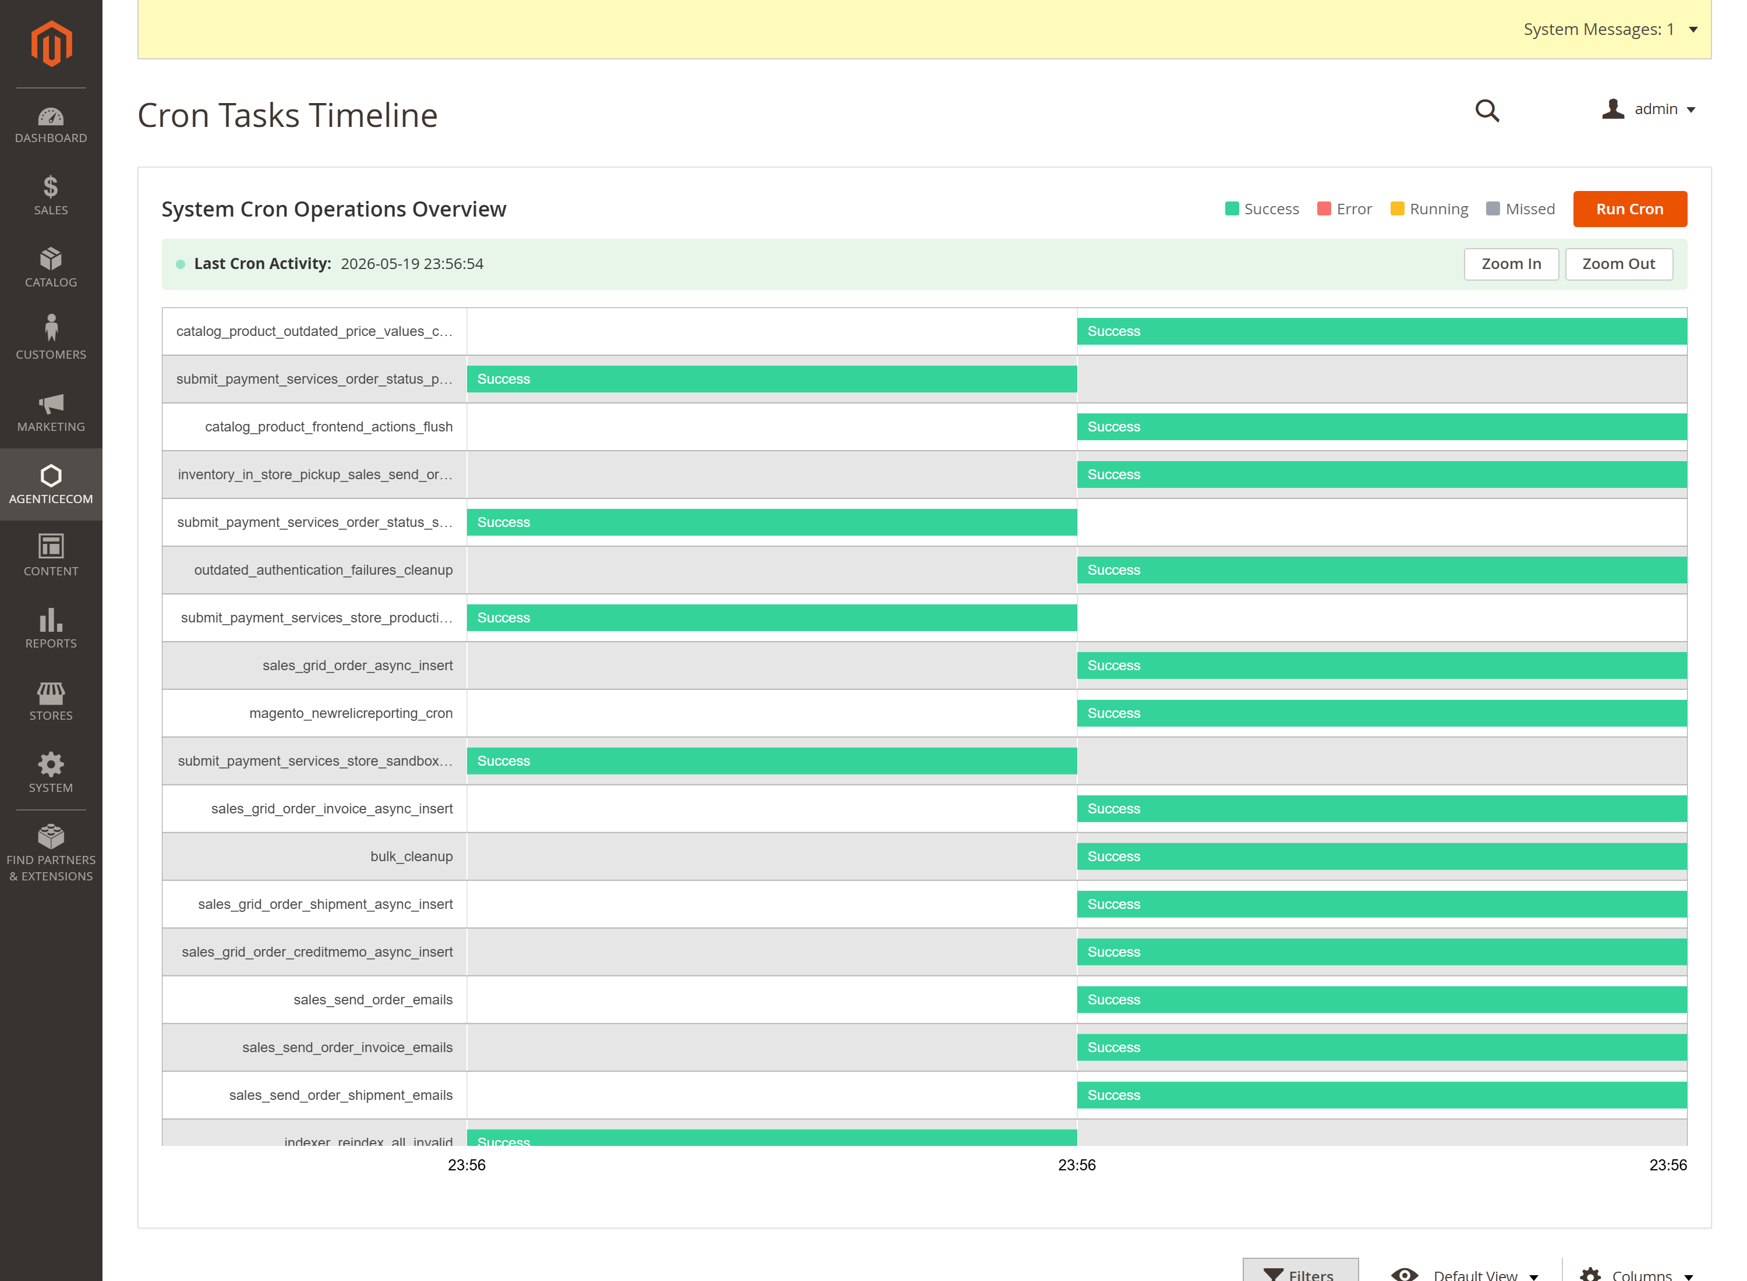The width and height of the screenshot is (1747, 1281).
Task: Open the Customers person icon
Action: click(51, 327)
